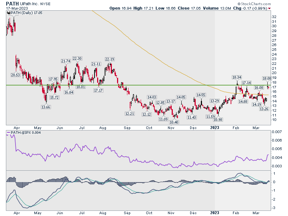288x216 pixels.
Task: Click the 12.85 price label
Action: 160,103
